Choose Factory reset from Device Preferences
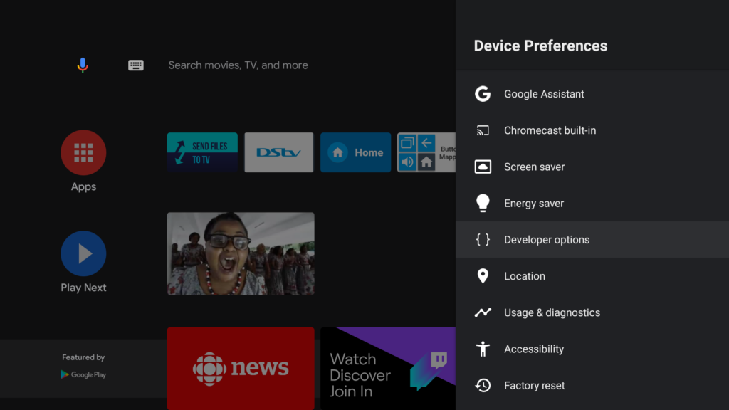This screenshot has height=410, width=729. 534,385
